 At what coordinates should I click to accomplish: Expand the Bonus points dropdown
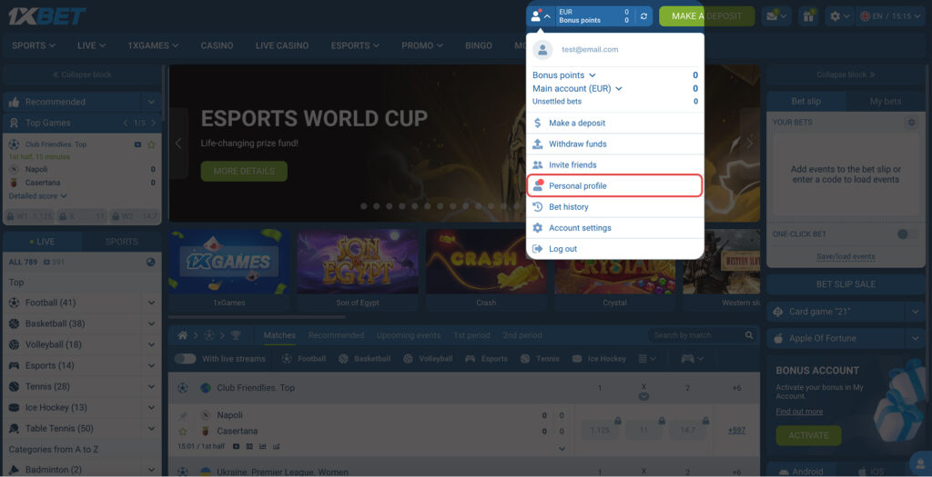[564, 75]
